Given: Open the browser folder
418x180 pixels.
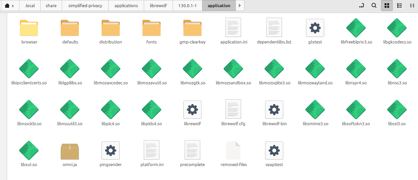Looking at the screenshot, I should 29,28.
